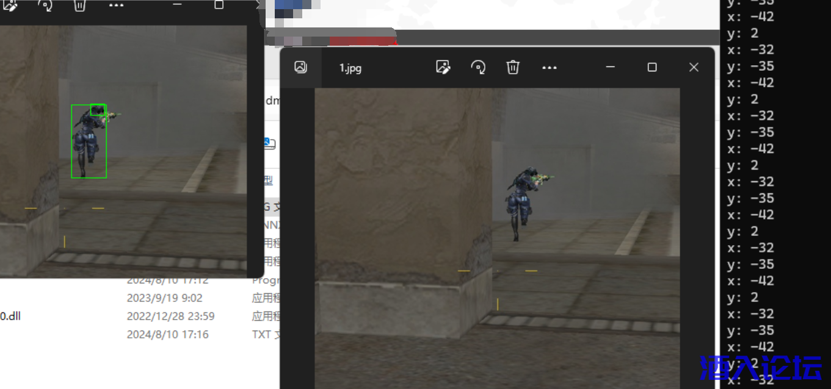
Task: Minimize the 1.jpg photo window
Action: coord(611,67)
